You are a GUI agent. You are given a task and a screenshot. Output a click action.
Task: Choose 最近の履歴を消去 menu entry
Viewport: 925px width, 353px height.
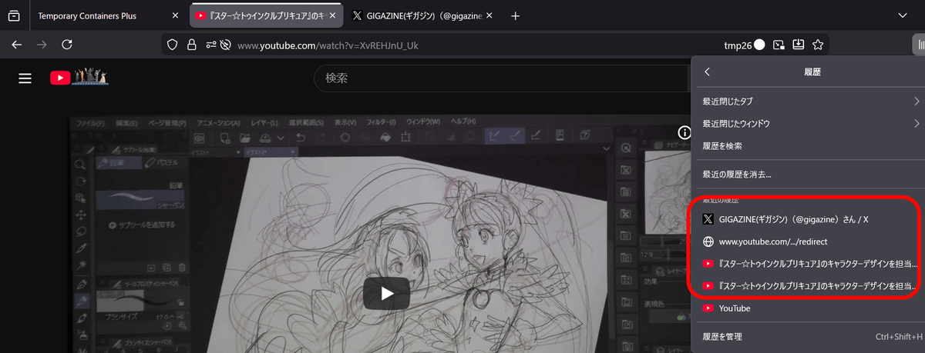click(736, 174)
